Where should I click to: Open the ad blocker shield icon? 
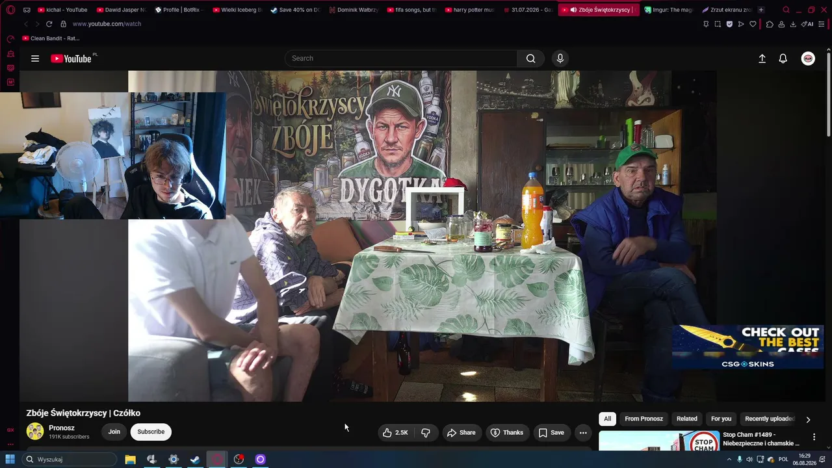tap(729, 24)
